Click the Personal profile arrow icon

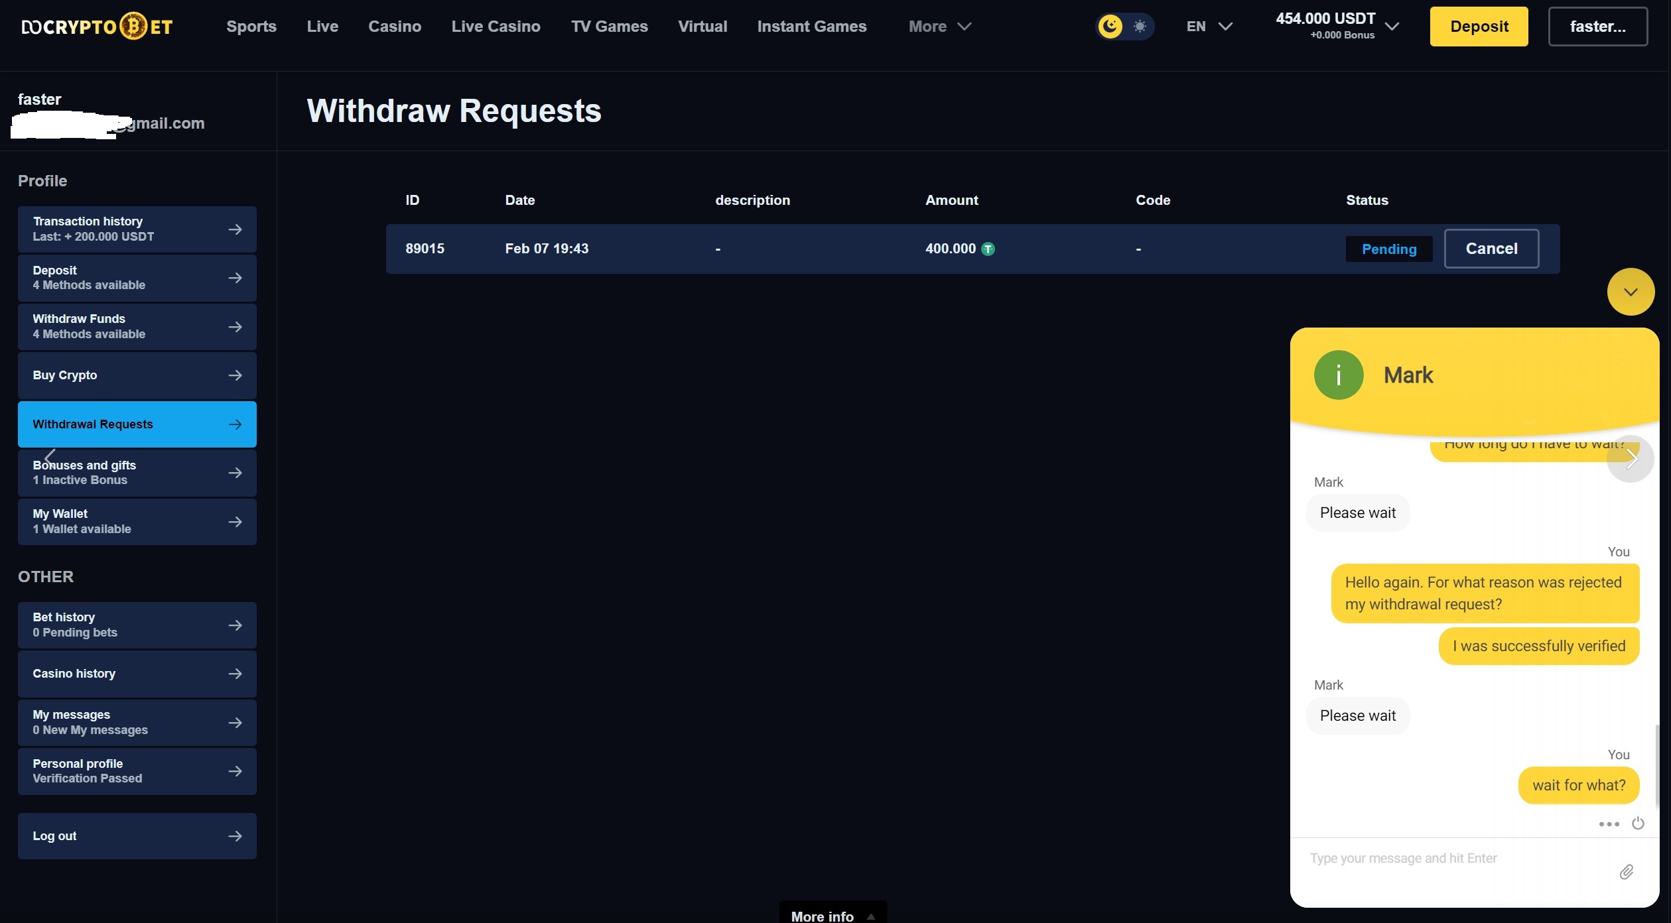pos(235,771)
